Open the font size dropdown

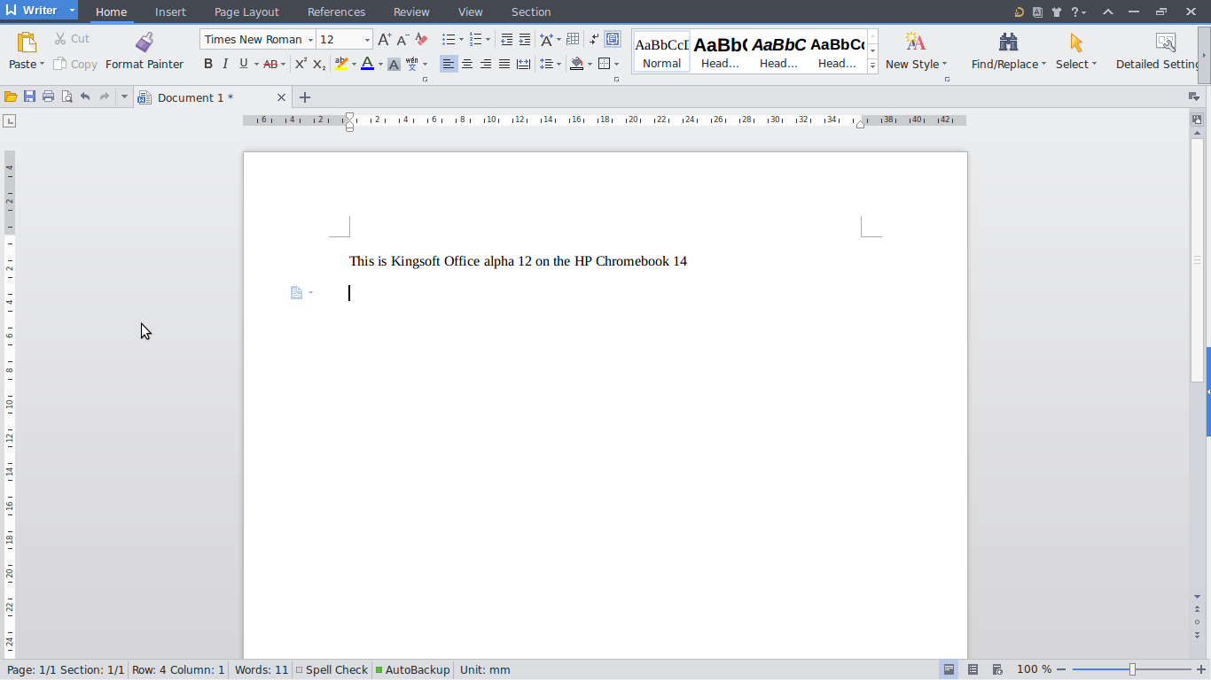tap(367, 40)
